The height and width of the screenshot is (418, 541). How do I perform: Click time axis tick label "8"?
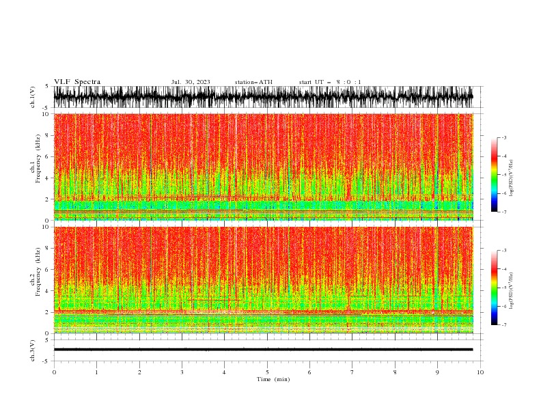[x=395, y=372]
